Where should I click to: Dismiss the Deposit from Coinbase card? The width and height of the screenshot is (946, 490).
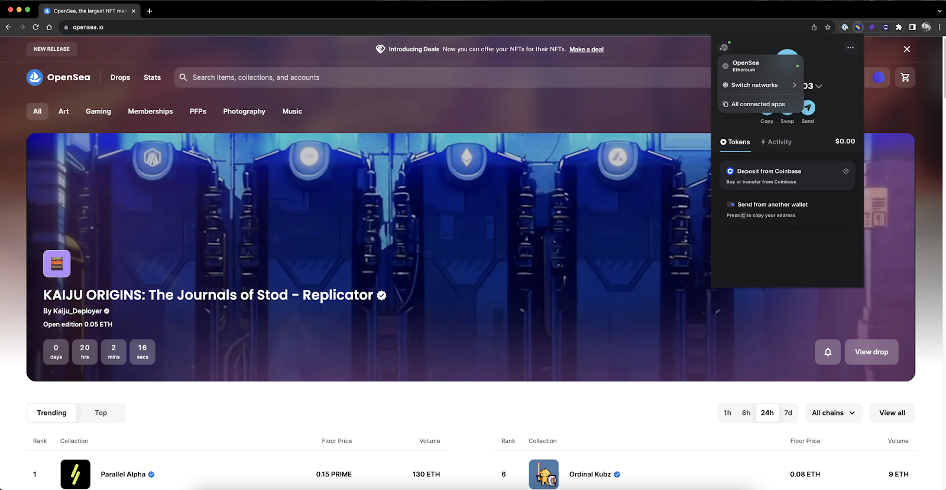tap(845, 171)
